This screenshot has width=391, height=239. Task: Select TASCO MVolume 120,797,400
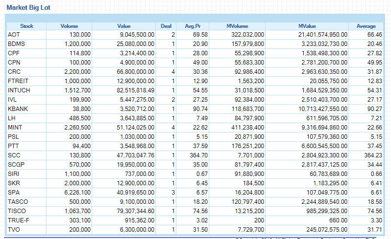tap(247, 202)
